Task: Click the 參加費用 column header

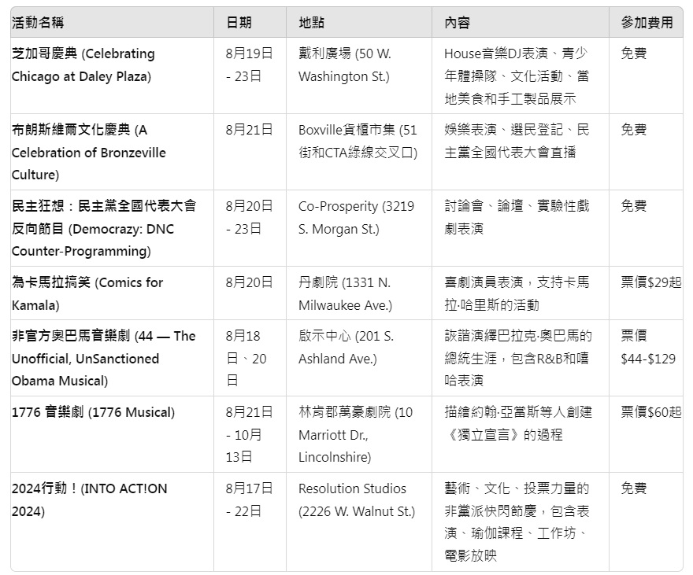Action: 647,23
